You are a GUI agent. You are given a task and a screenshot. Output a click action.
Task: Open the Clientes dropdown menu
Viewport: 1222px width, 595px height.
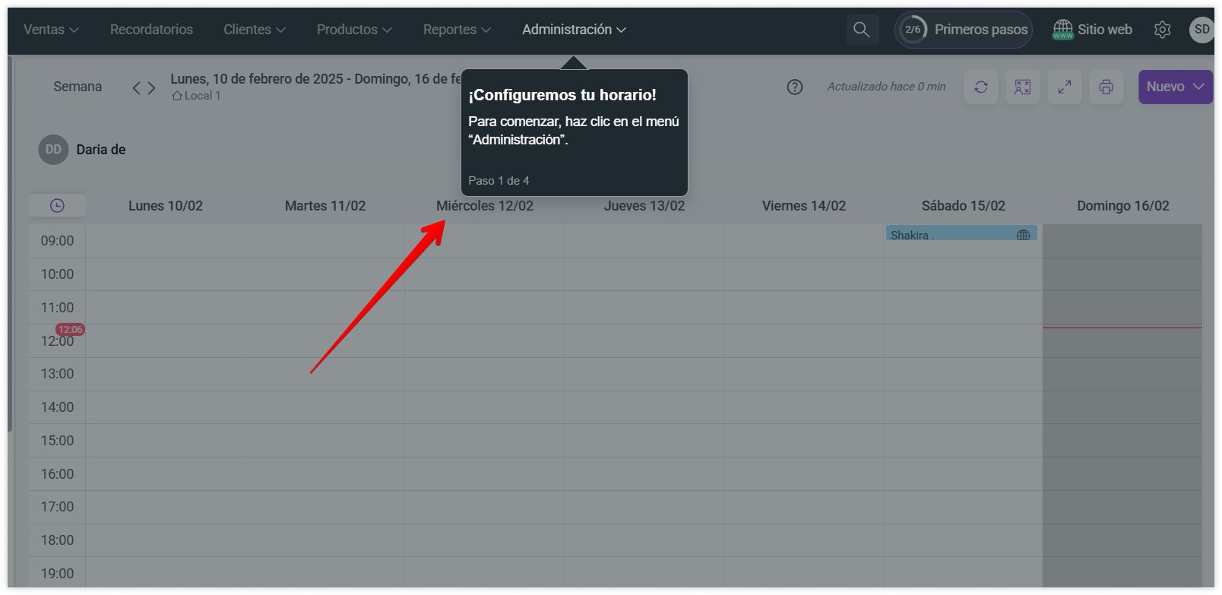(x=255, y=30)
